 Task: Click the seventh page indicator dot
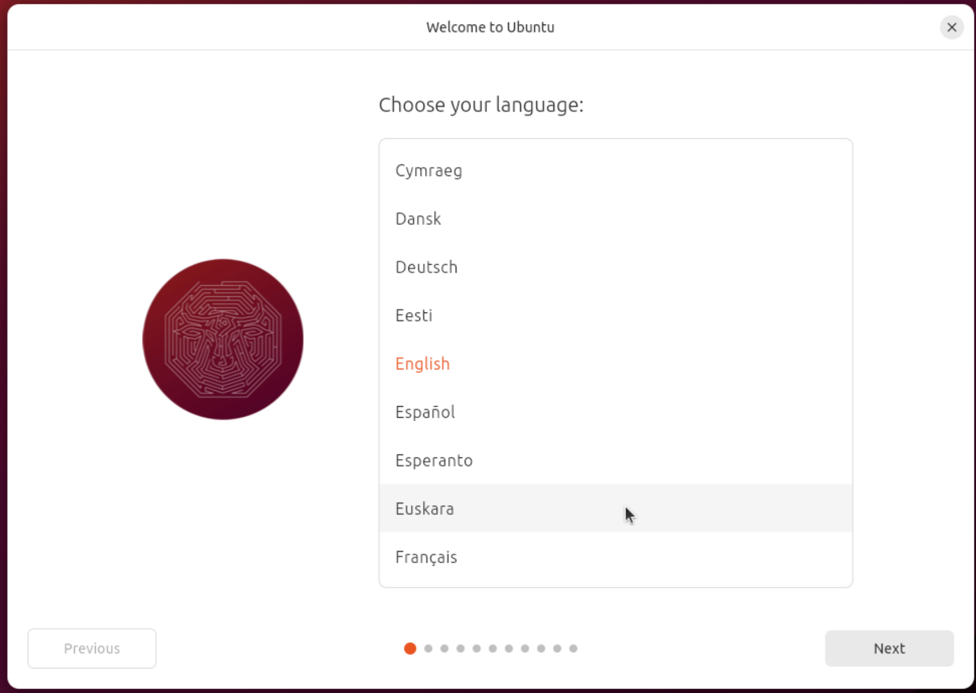tap(509, 648)
